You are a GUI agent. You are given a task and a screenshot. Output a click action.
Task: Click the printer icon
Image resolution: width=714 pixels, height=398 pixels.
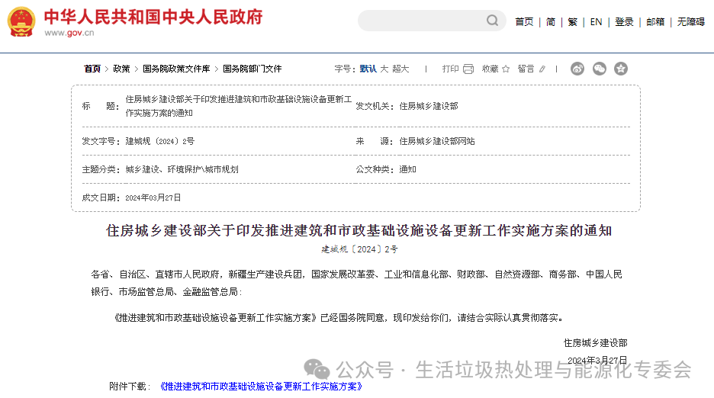click(x=468, y=69)
